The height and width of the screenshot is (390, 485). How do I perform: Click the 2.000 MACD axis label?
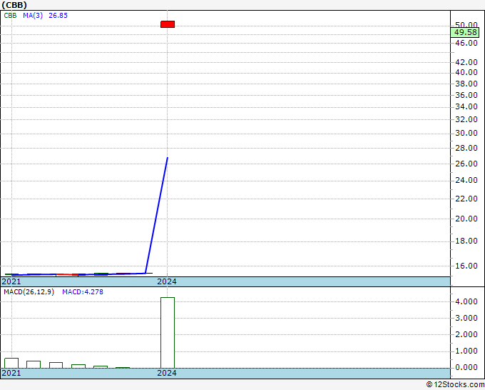click(x=466, y=334)
